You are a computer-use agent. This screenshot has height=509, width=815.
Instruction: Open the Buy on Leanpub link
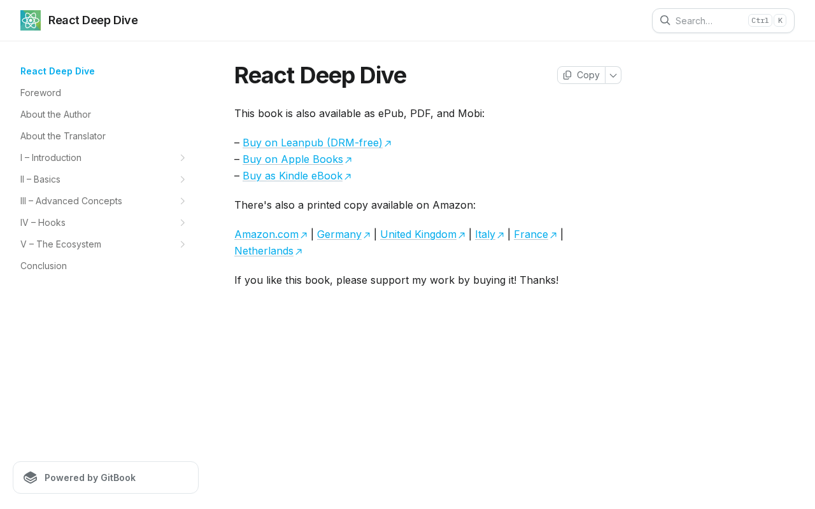313,143
